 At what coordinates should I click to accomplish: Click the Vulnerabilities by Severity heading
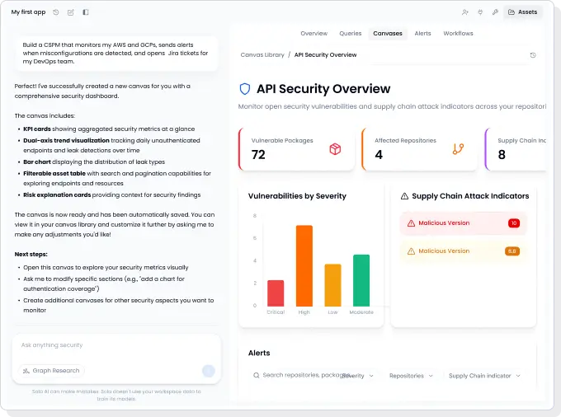297,196
